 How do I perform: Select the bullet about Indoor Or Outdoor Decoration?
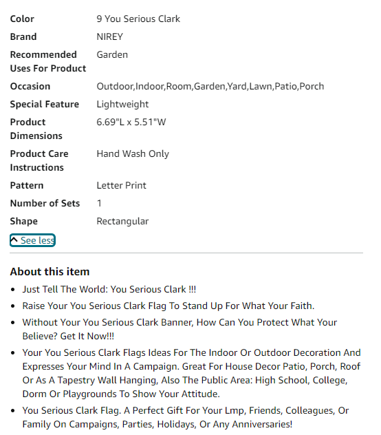click(191, 373)
